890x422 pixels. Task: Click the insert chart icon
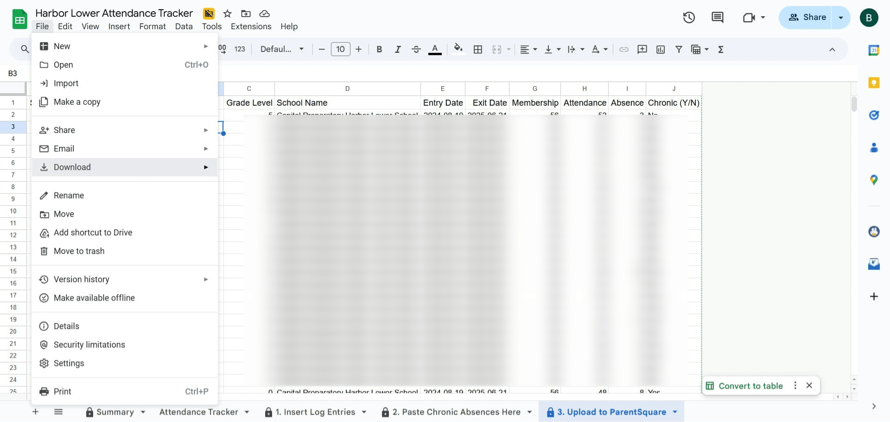(x=661, y=50)
